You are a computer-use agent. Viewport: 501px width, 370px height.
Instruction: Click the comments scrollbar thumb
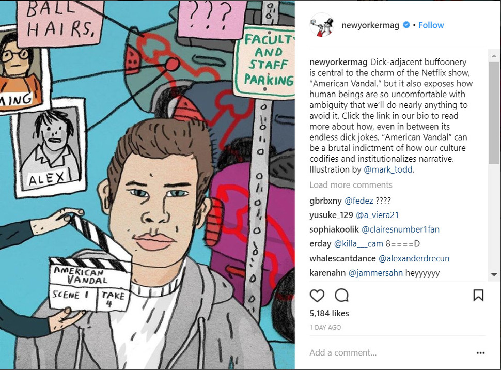[494, 113]
